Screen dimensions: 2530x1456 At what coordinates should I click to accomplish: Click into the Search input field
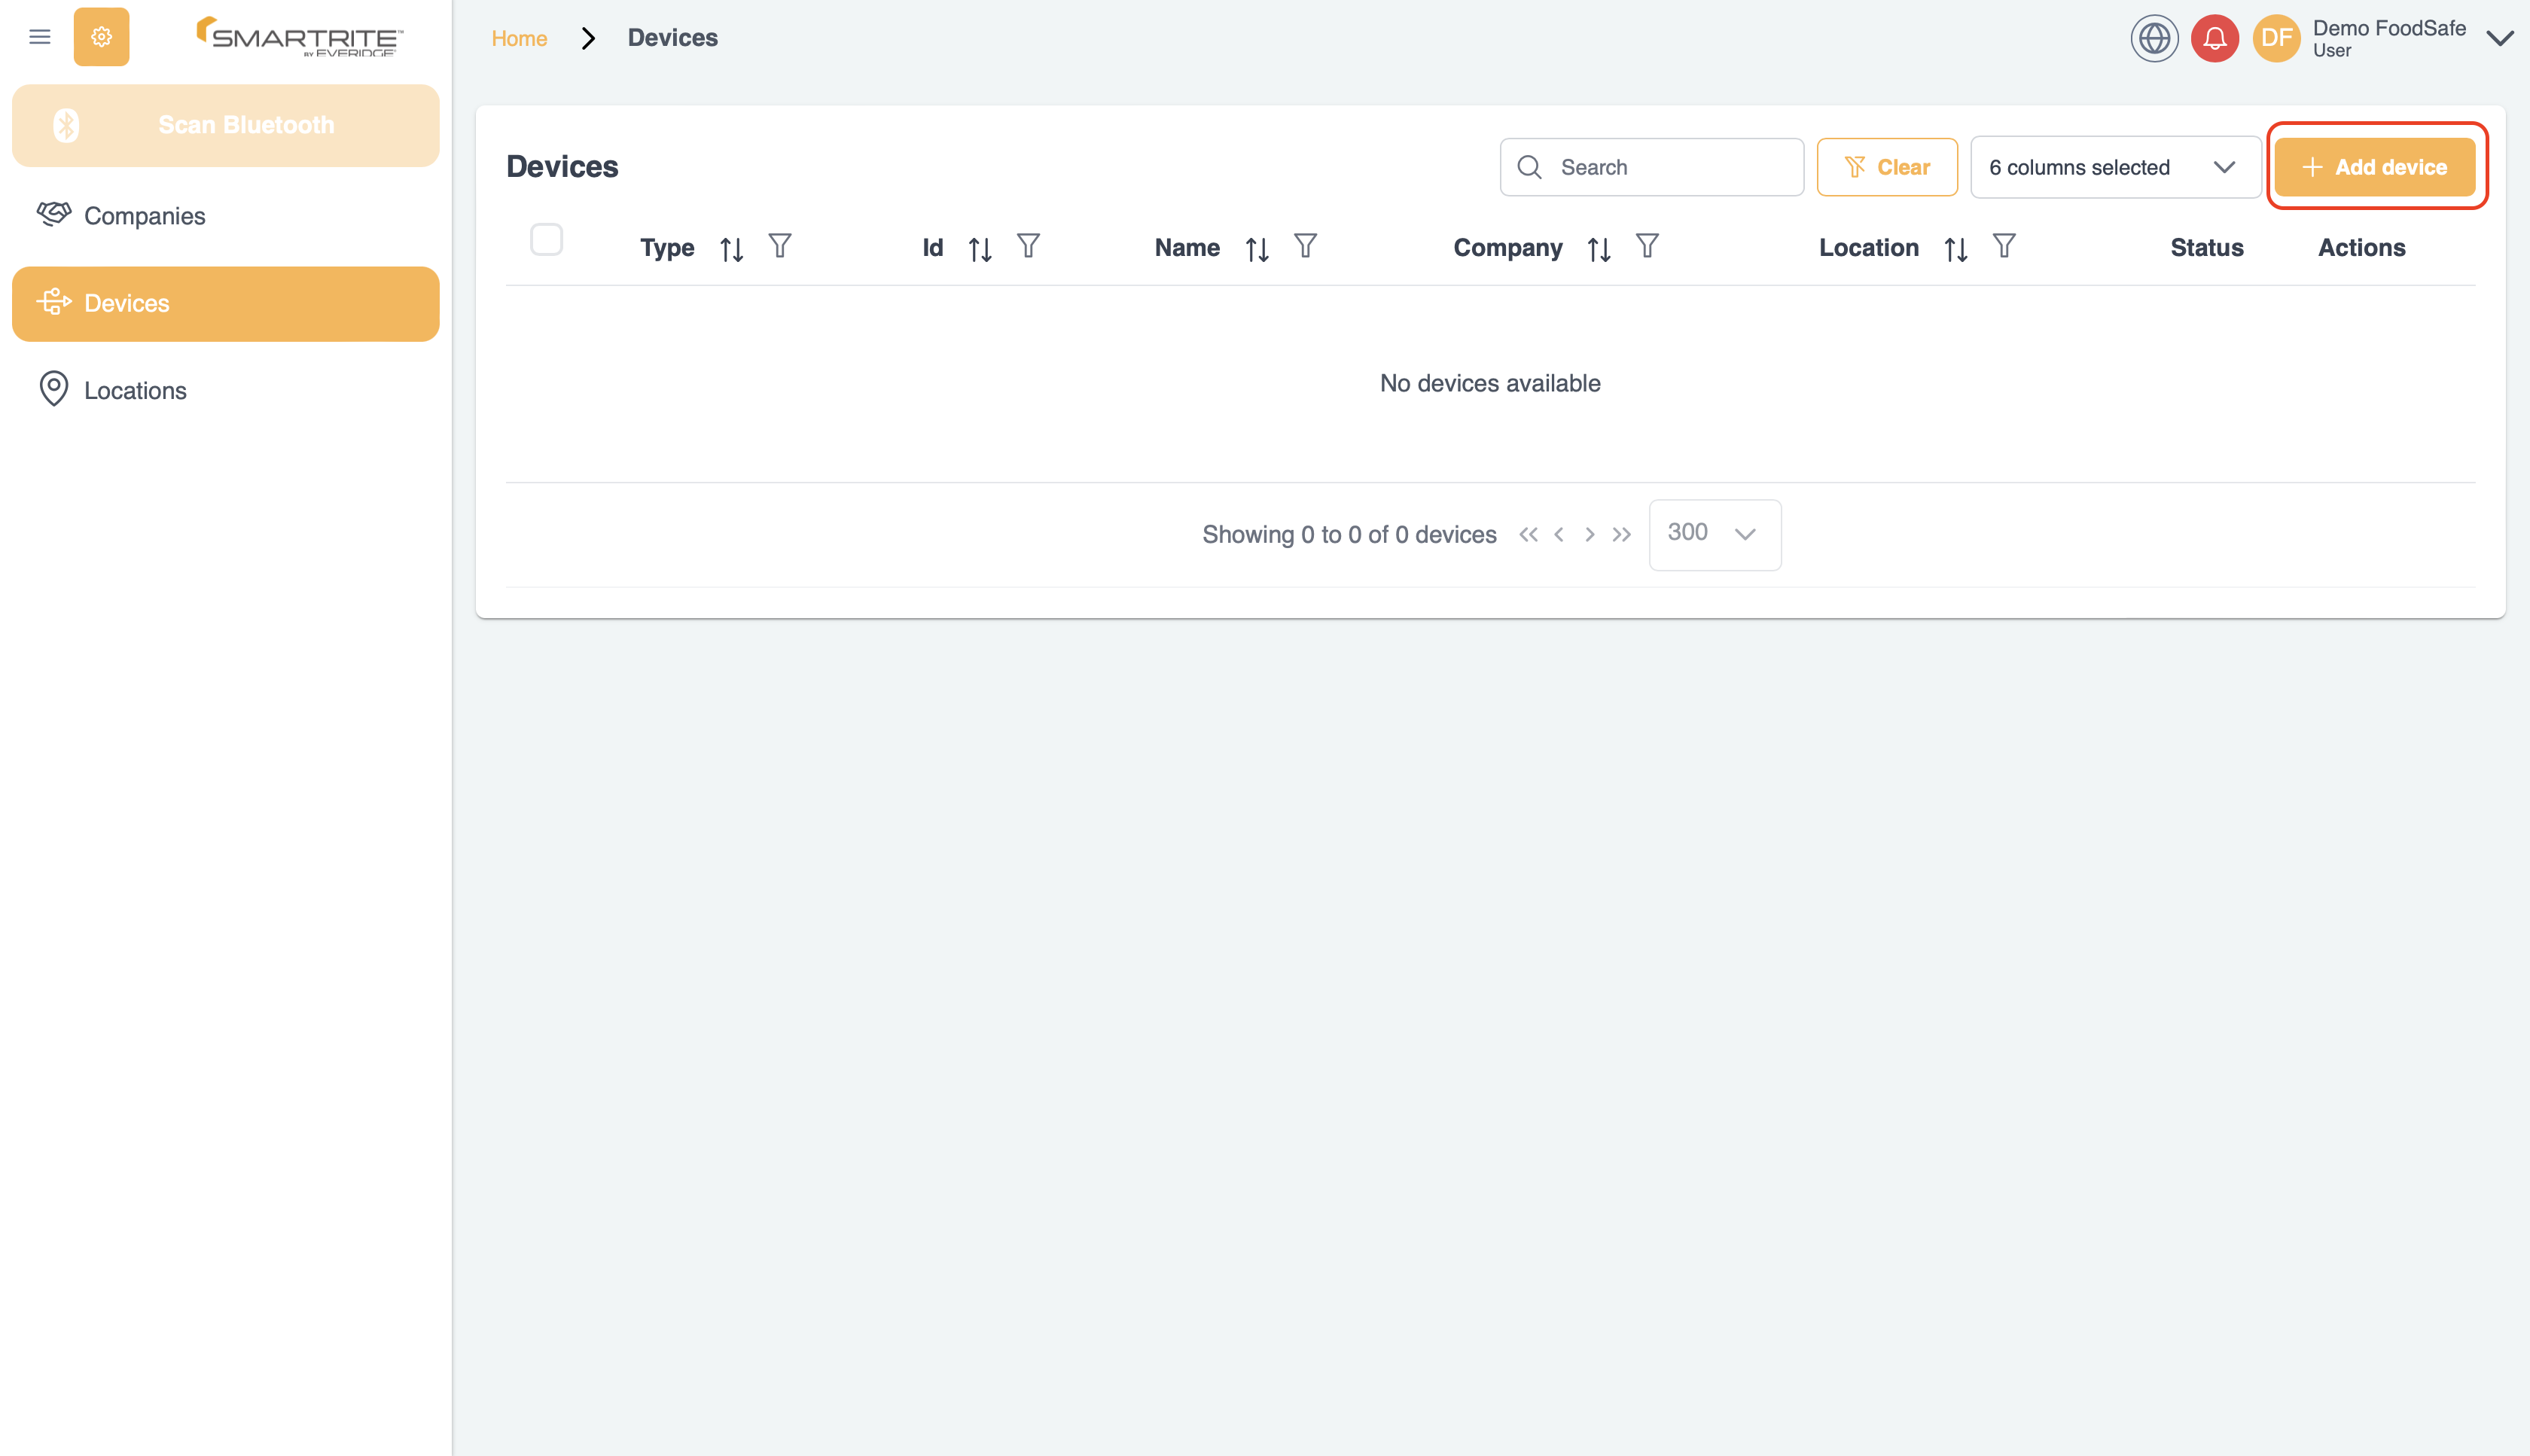(1670, 167)
